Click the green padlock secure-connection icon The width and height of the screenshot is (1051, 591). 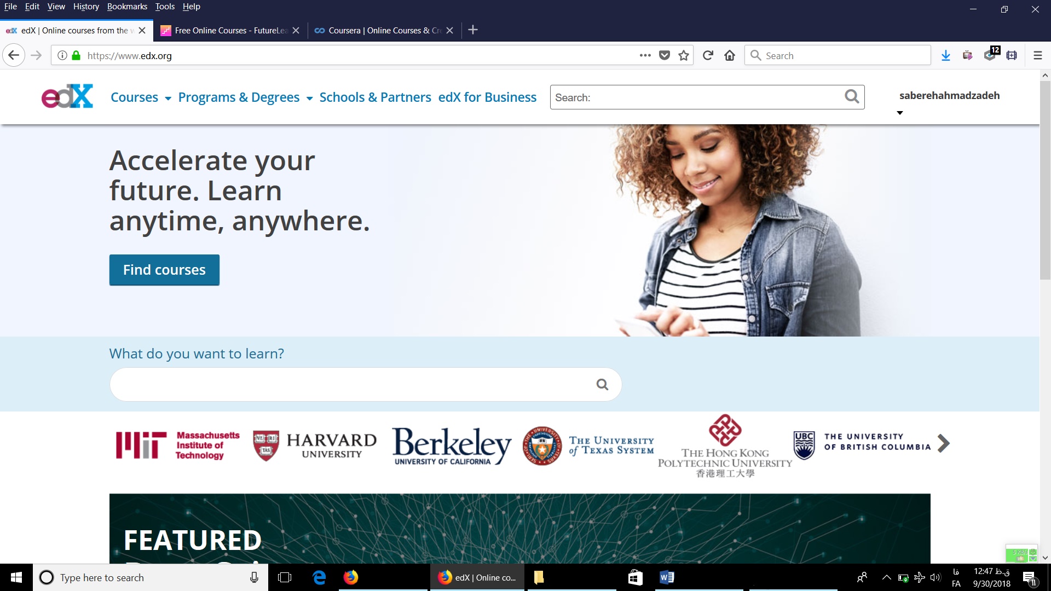click(76, 55)
